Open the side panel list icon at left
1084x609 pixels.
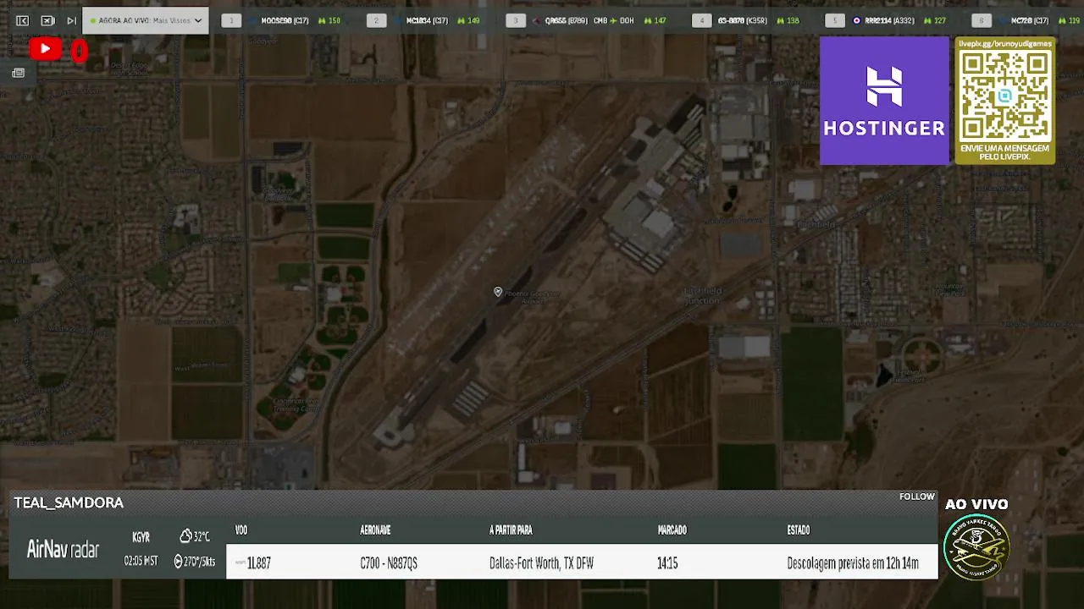click(x=18, y=73)
